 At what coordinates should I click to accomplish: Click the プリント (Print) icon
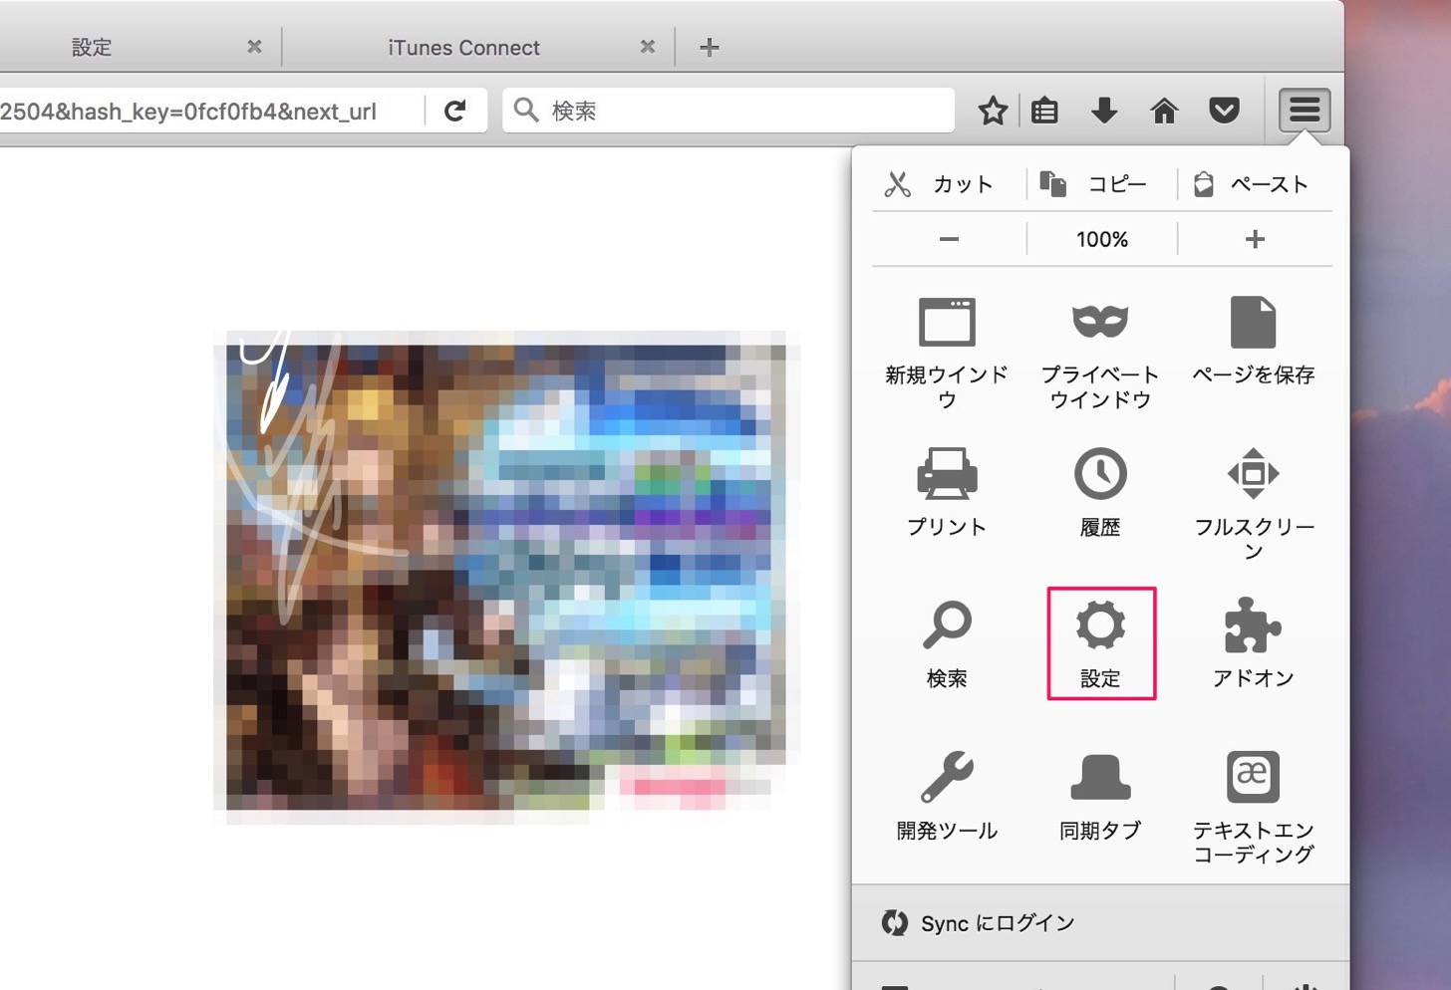[x=947, y=492]
